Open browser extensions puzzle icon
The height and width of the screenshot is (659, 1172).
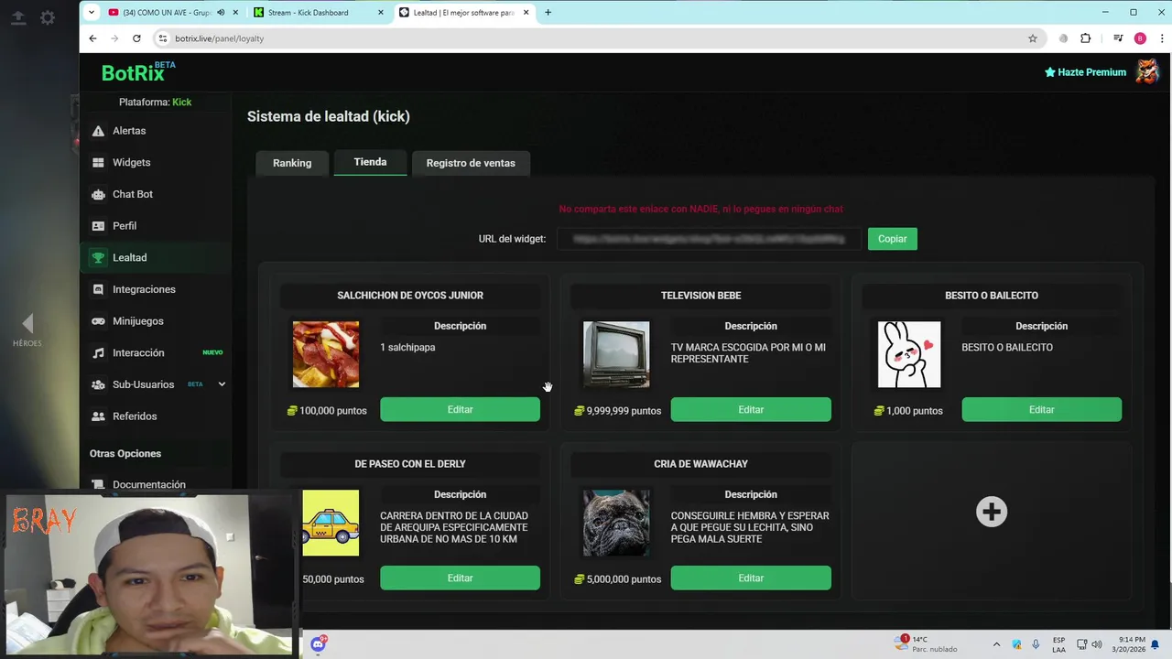(1086, 38)
